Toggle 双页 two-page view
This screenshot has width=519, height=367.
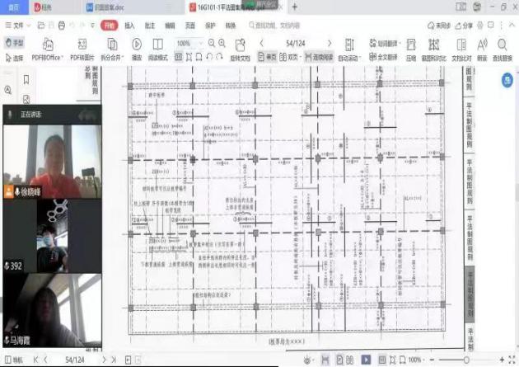tap(289, 59)
